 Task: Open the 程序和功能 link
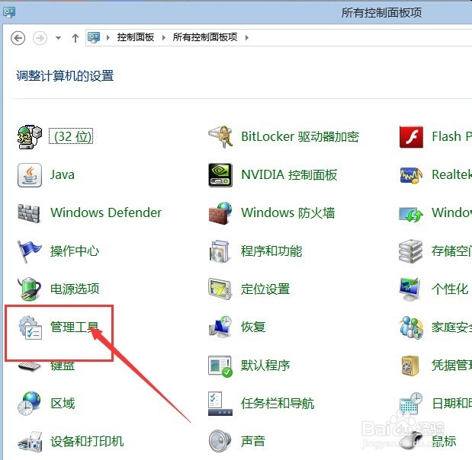pyautogui.click(x=271, y=251)
